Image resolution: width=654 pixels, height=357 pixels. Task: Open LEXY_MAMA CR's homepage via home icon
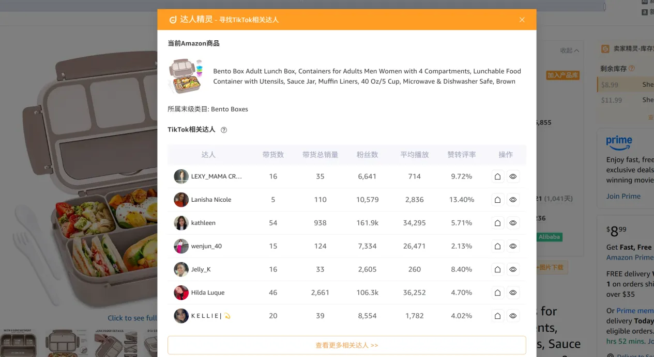coord(497,176)
